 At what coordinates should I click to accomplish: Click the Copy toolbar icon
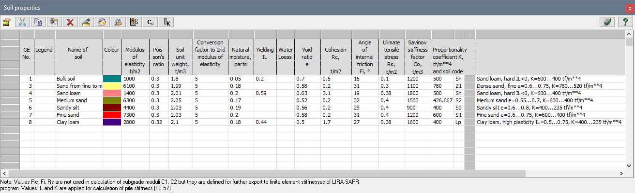tap(38, 22)
